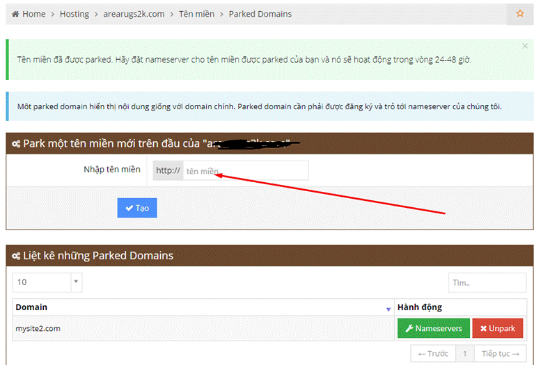
Task: Expand the rows-per-page dropdown showing 10
Action: pyautogui.click(x=47, y=282)
